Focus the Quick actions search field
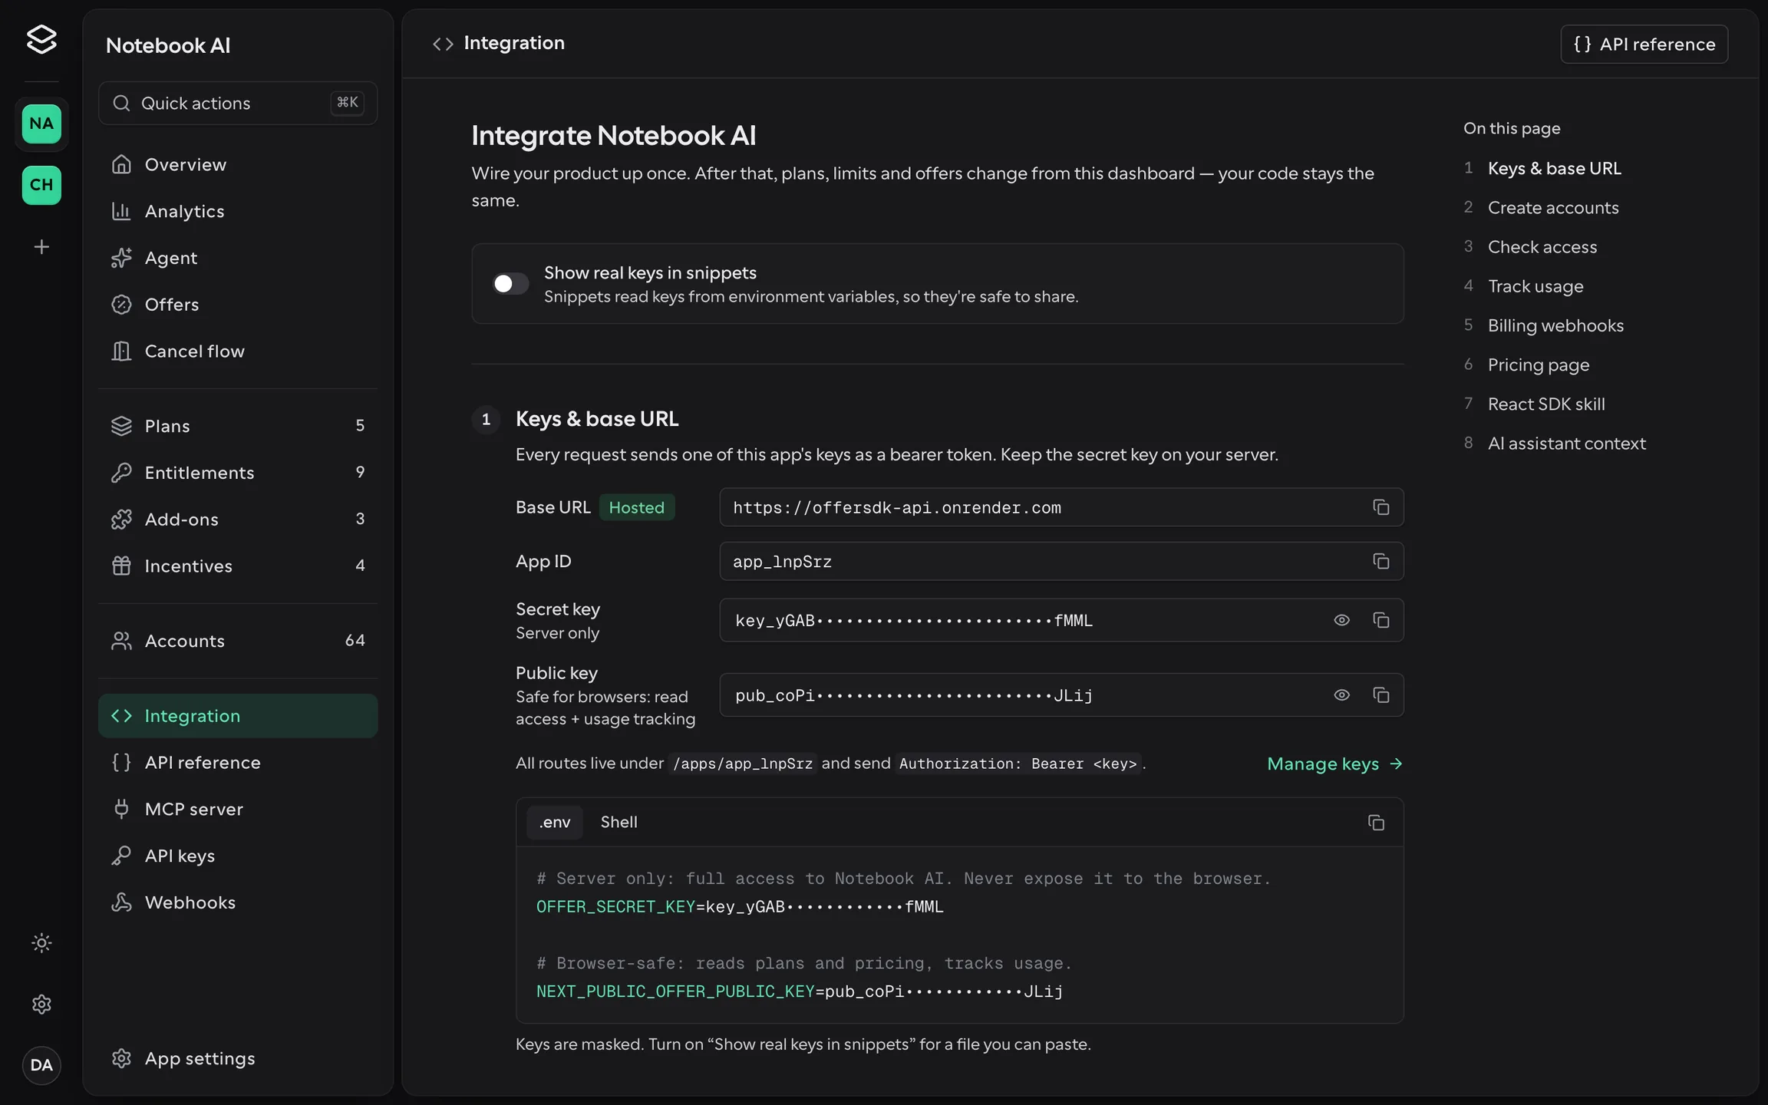1768x1105 pixels. (238, 103)
